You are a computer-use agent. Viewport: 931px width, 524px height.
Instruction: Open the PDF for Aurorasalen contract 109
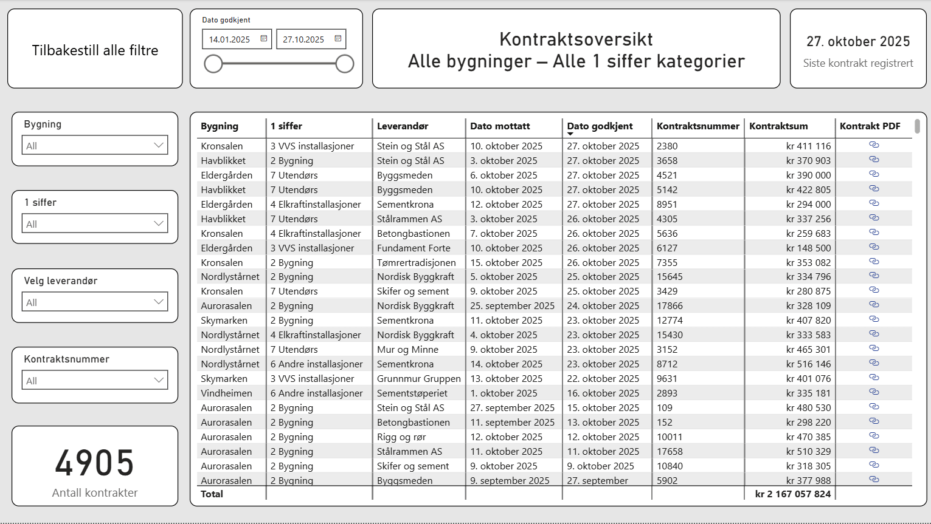coord(874,406)
